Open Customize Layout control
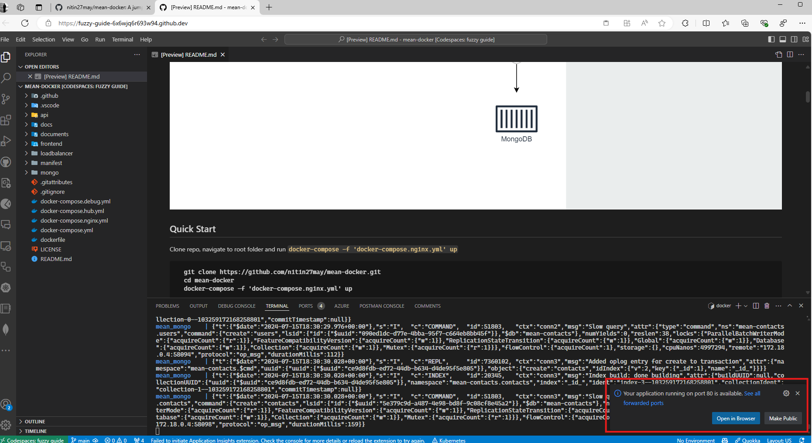 coord(805,39)
